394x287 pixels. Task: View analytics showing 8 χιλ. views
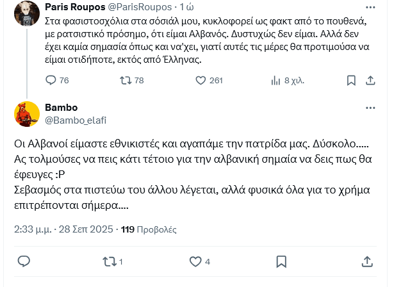point(277,80)
